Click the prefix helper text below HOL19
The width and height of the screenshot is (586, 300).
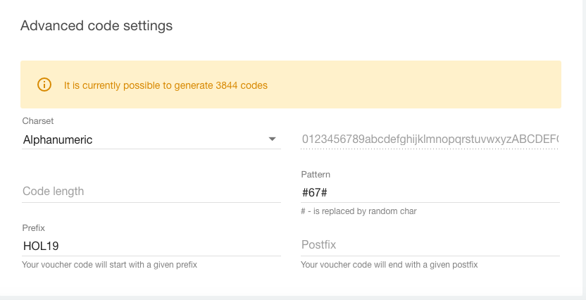pyautogui.click(x=109, y=265)
